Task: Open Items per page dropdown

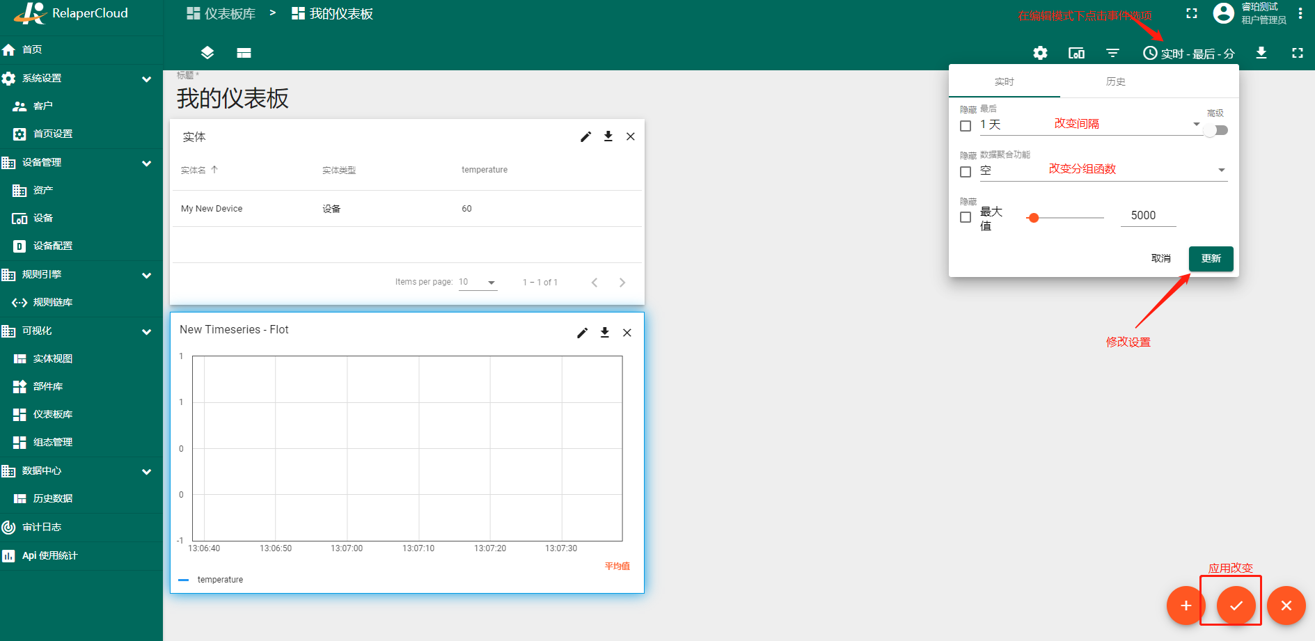Action: click(478, 282)
